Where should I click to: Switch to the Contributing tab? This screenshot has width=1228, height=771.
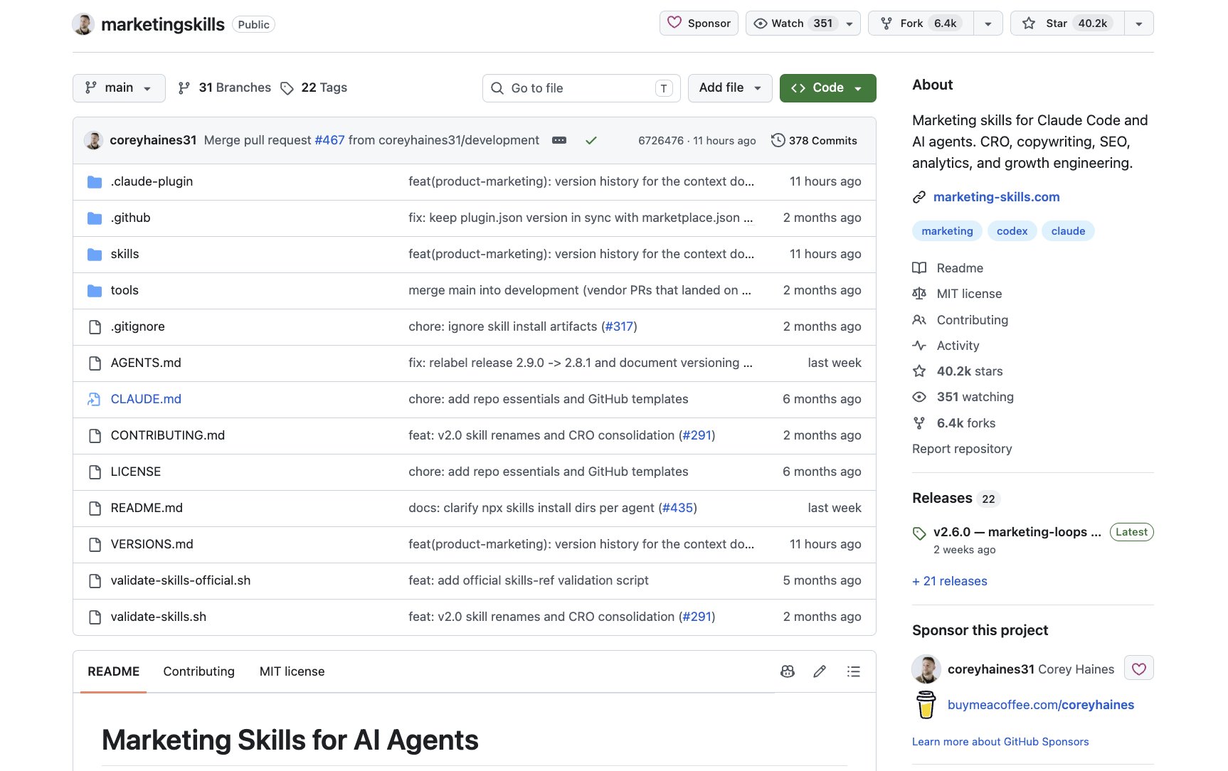199,671
